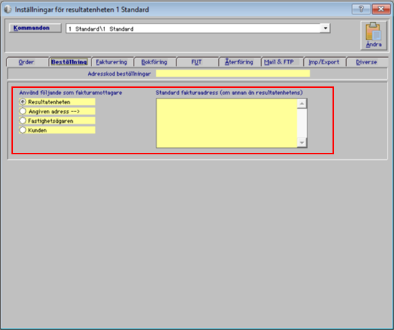Click inside Standard fakturaadress text area
The width and height of the screenshot is (394, 330).
(x=227, y=124)
